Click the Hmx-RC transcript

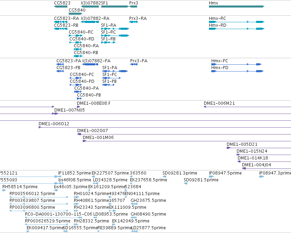pyautogui.click(x=237, y=22)
